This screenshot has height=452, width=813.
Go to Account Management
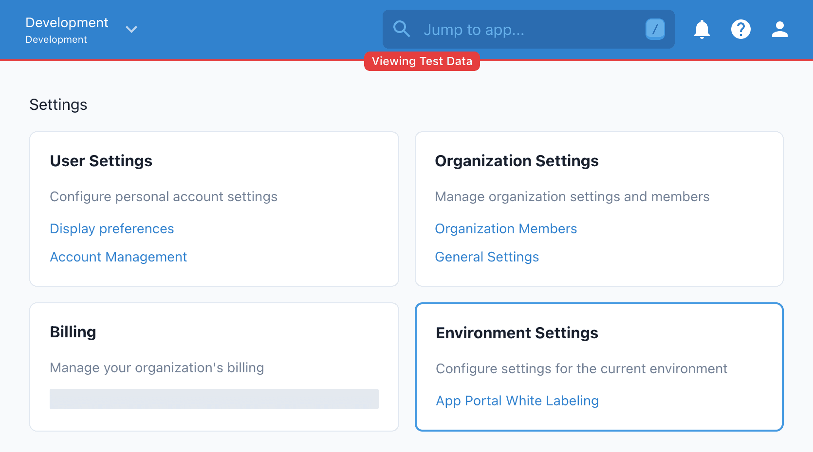118,257
